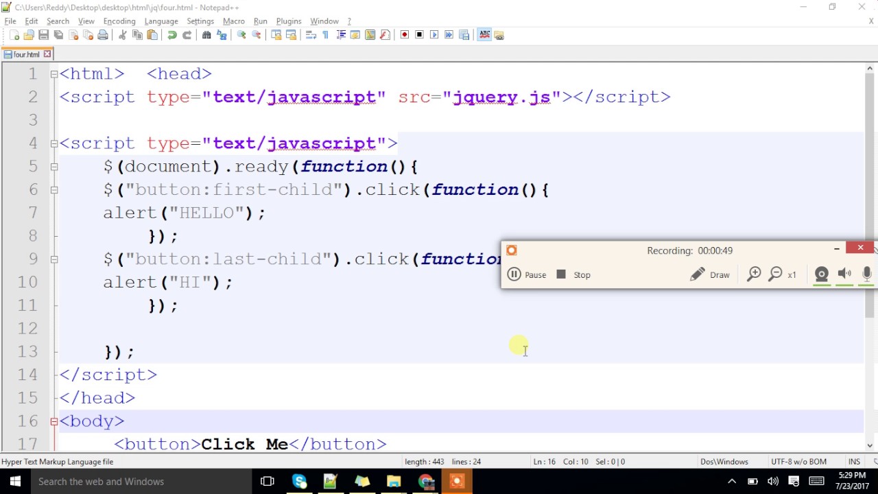Click the Save All toolbar icon

point(58,35)
